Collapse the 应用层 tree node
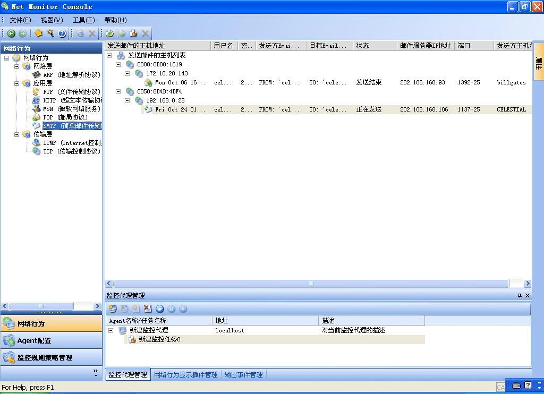544x394 pixels. coord(16,83)
